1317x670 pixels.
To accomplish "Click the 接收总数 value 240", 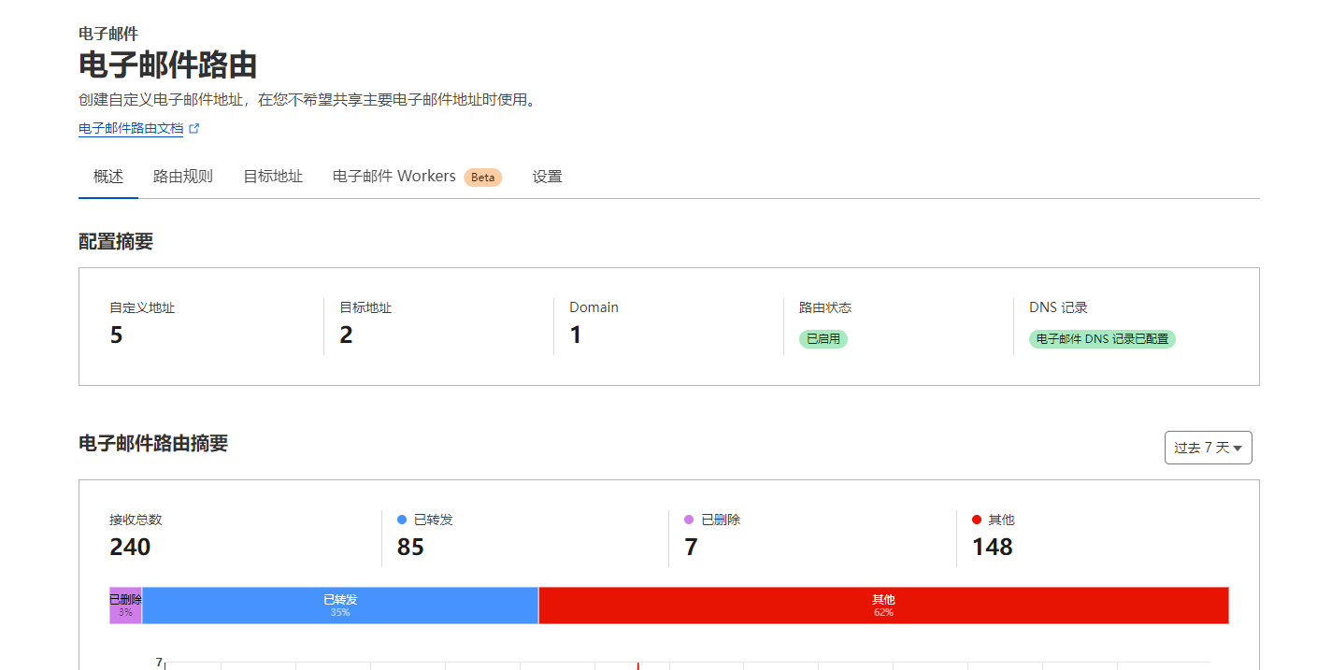I will [130, 548].
